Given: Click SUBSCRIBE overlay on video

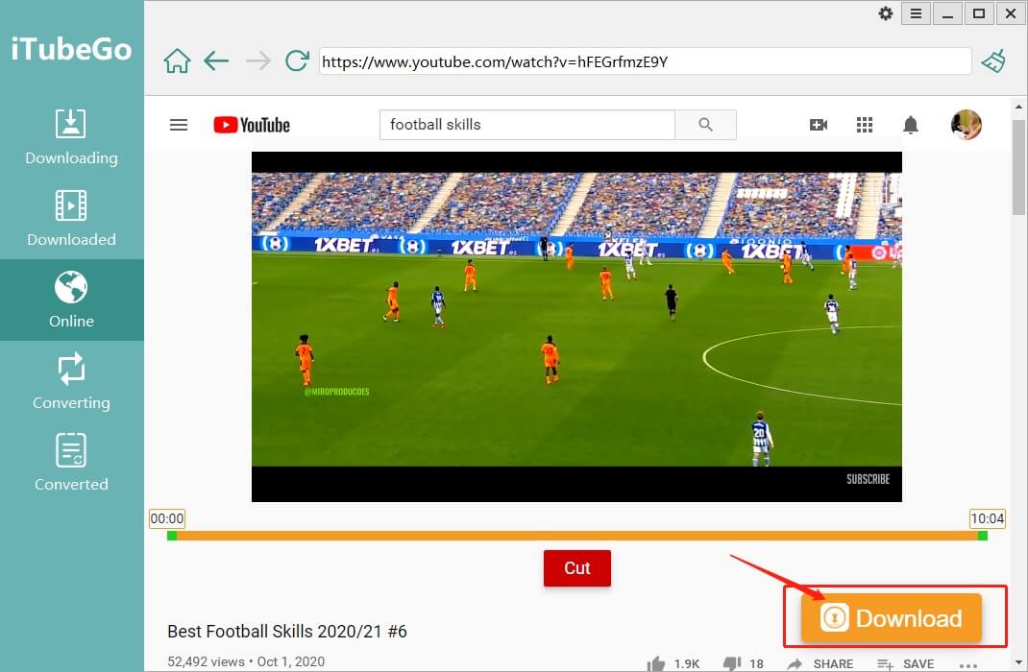Looking at the screenshot, I should (868, 479).
